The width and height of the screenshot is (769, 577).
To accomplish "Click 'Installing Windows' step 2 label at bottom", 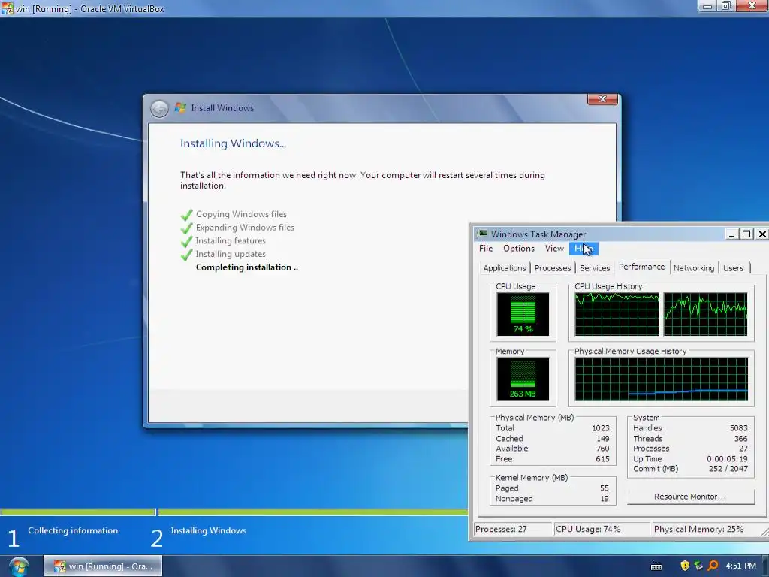I will pos(209,530).
